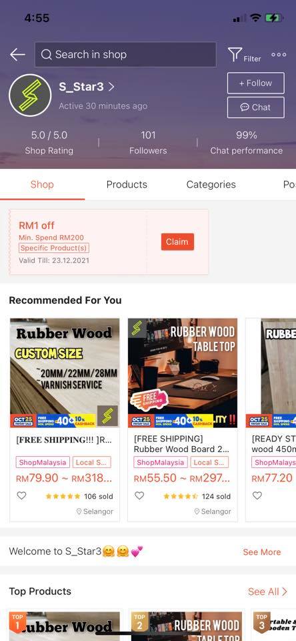Like the RM79.90 rubber wood product heart
This screenshot has width=296, height=641.
(x=21, y=496)
